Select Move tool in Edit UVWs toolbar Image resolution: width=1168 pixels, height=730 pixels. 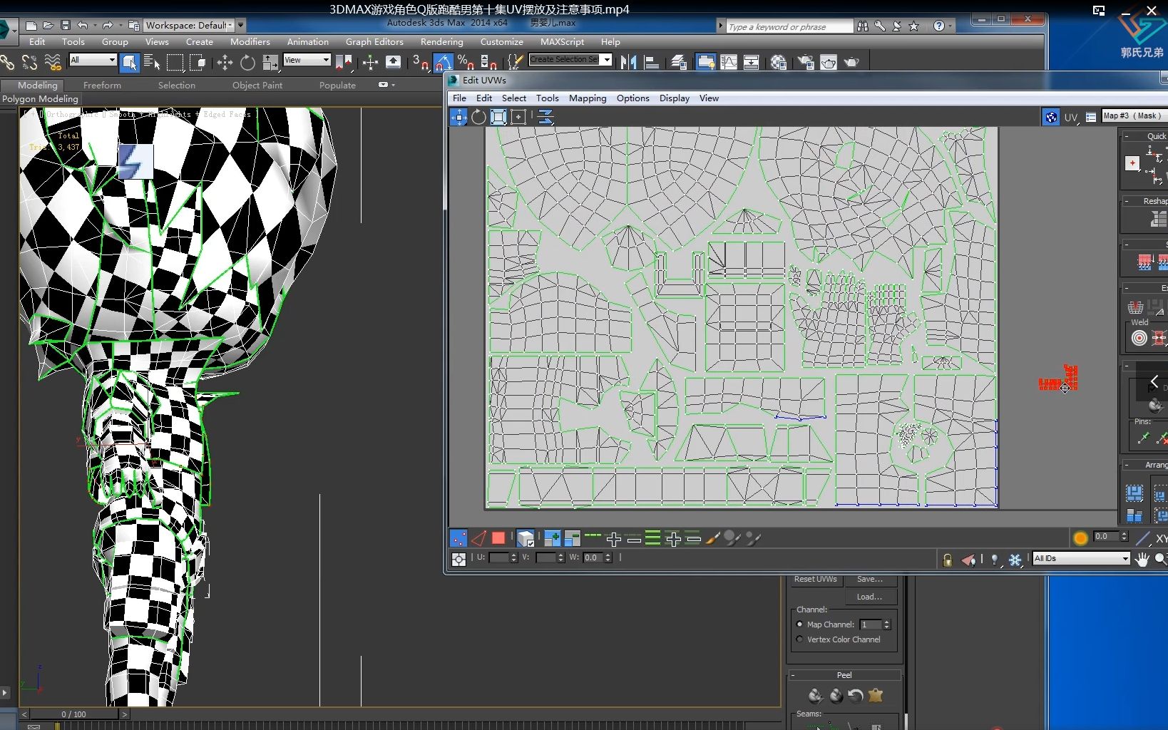(x=459, y=117)
